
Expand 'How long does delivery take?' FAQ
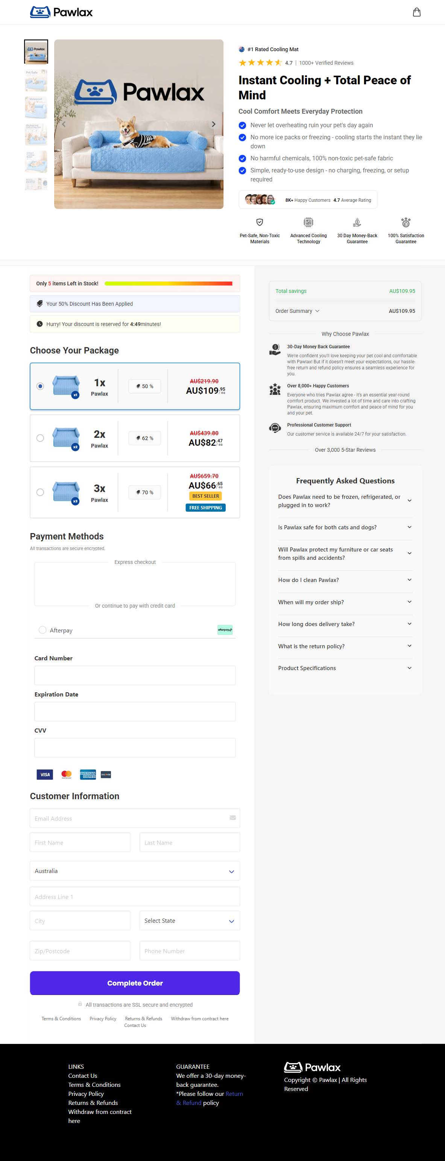point(345,624)
